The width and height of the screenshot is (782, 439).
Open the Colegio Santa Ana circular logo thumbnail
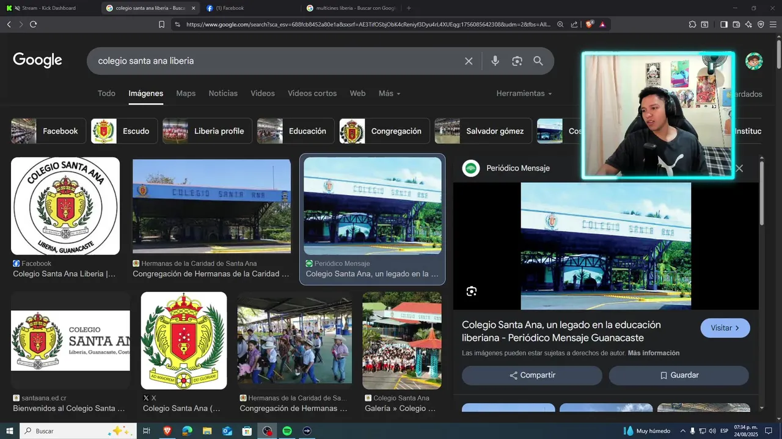click(x=65, y=206)
